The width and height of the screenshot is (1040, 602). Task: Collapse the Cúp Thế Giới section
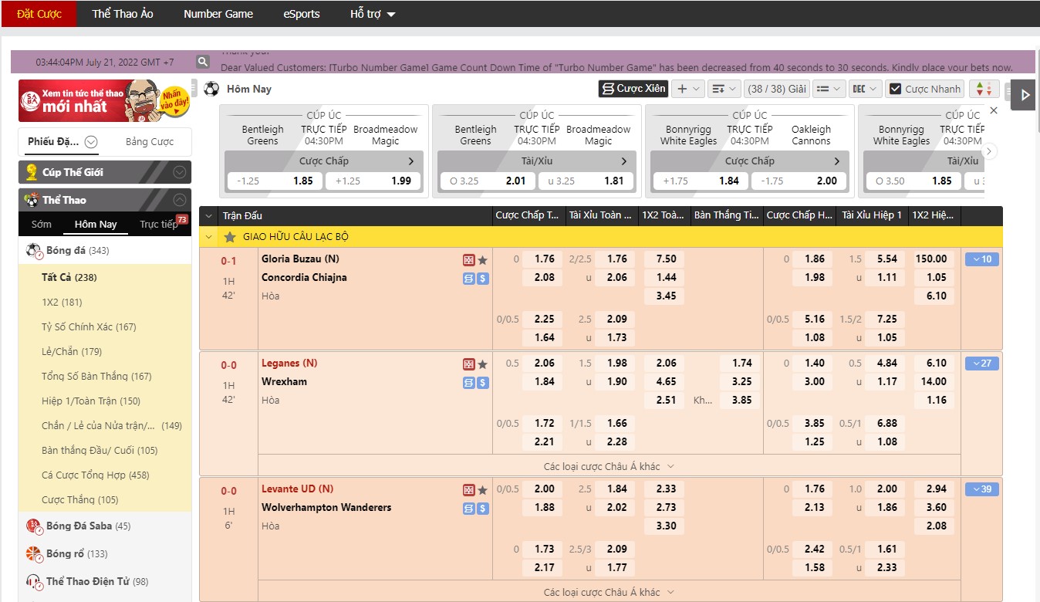click(179, 172)
